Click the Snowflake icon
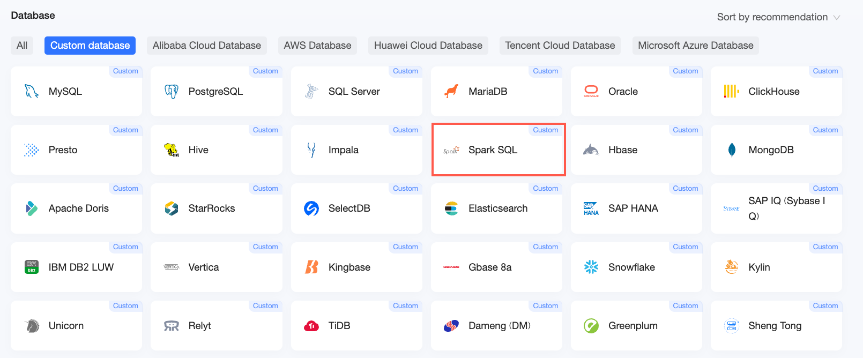 pos(591,267)
